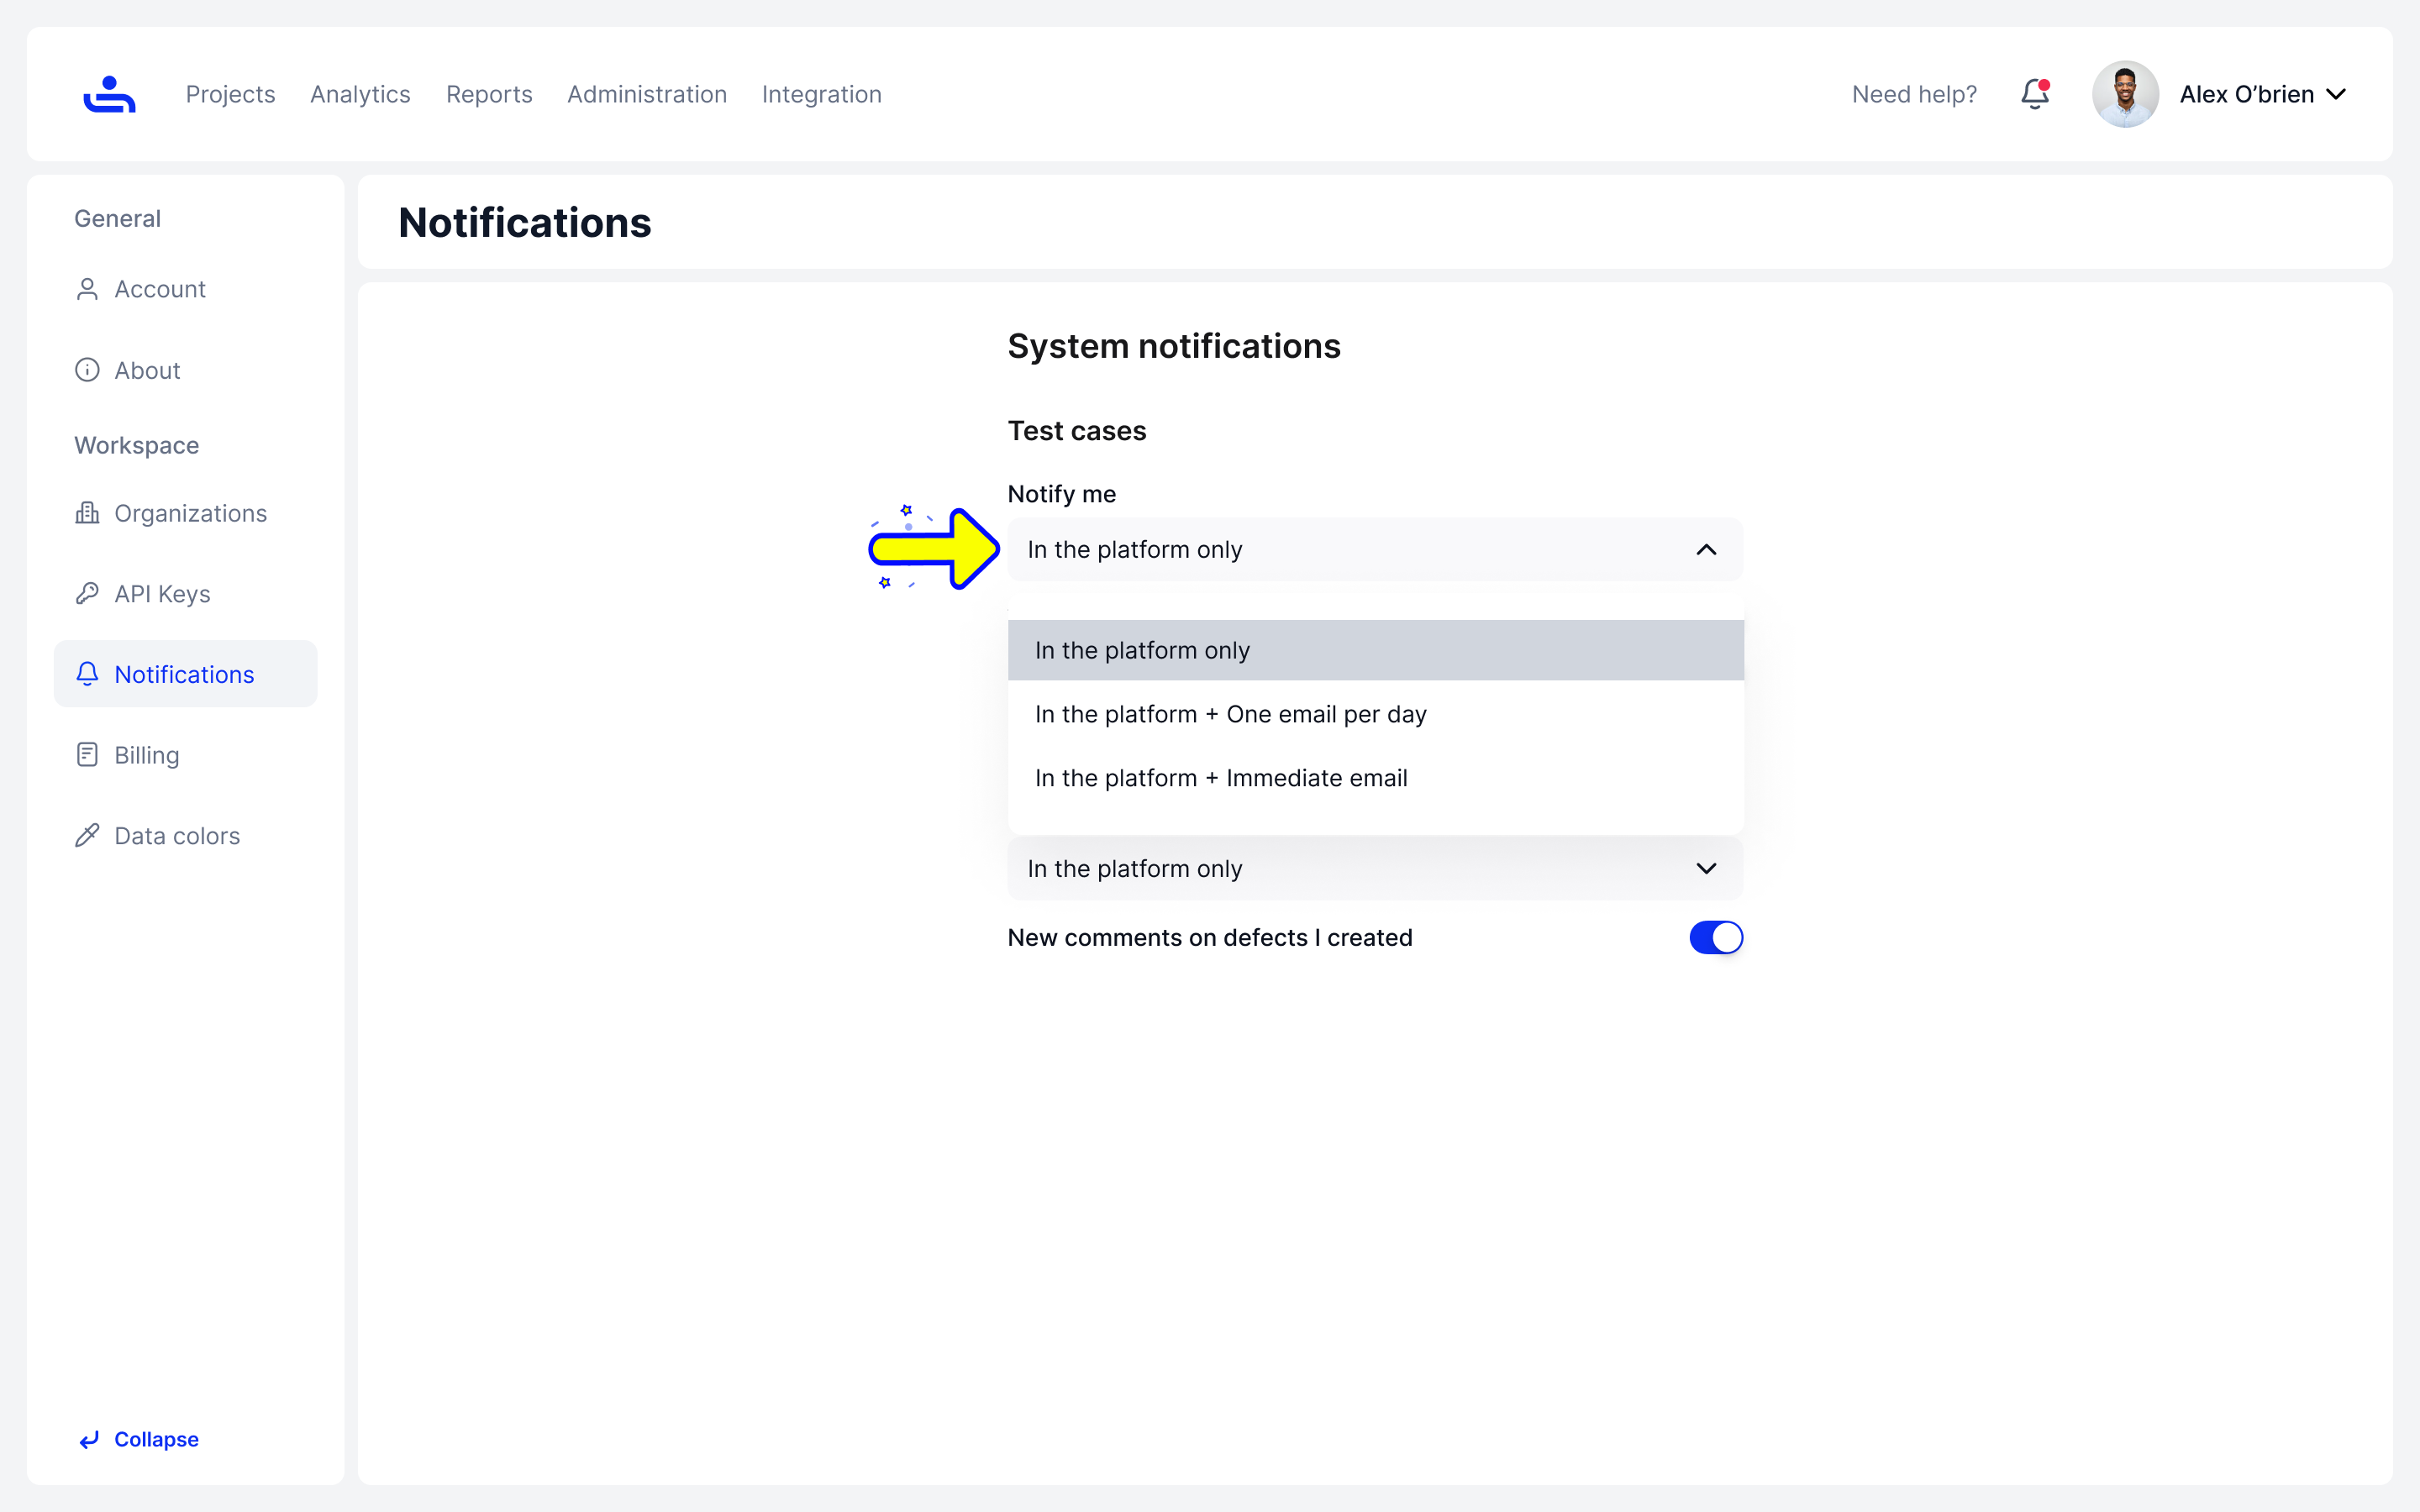Click the Need help? link
This screenshot has height=1512, width=2420.
[x=1914, y=94]
